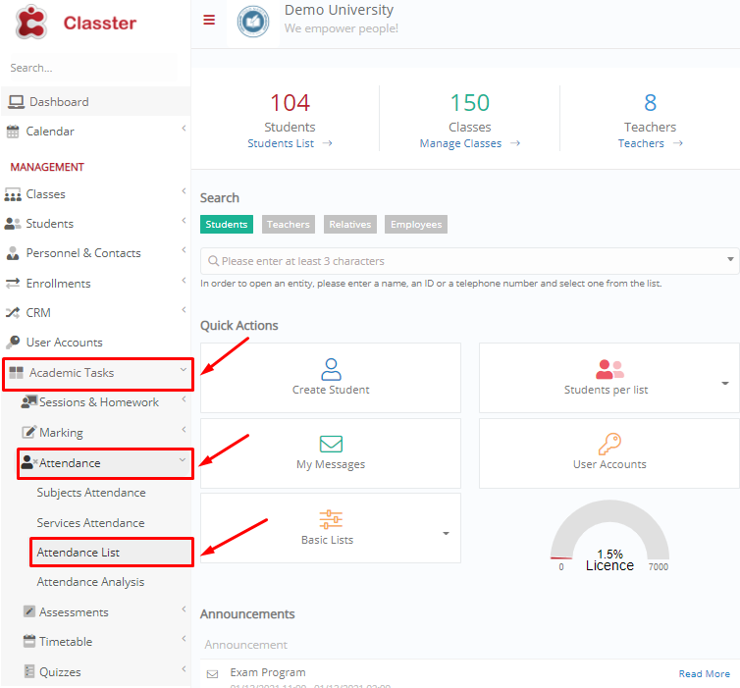Click the Timetable calendar icon
This screenshot has width=740, height=688.
[29, 641]
